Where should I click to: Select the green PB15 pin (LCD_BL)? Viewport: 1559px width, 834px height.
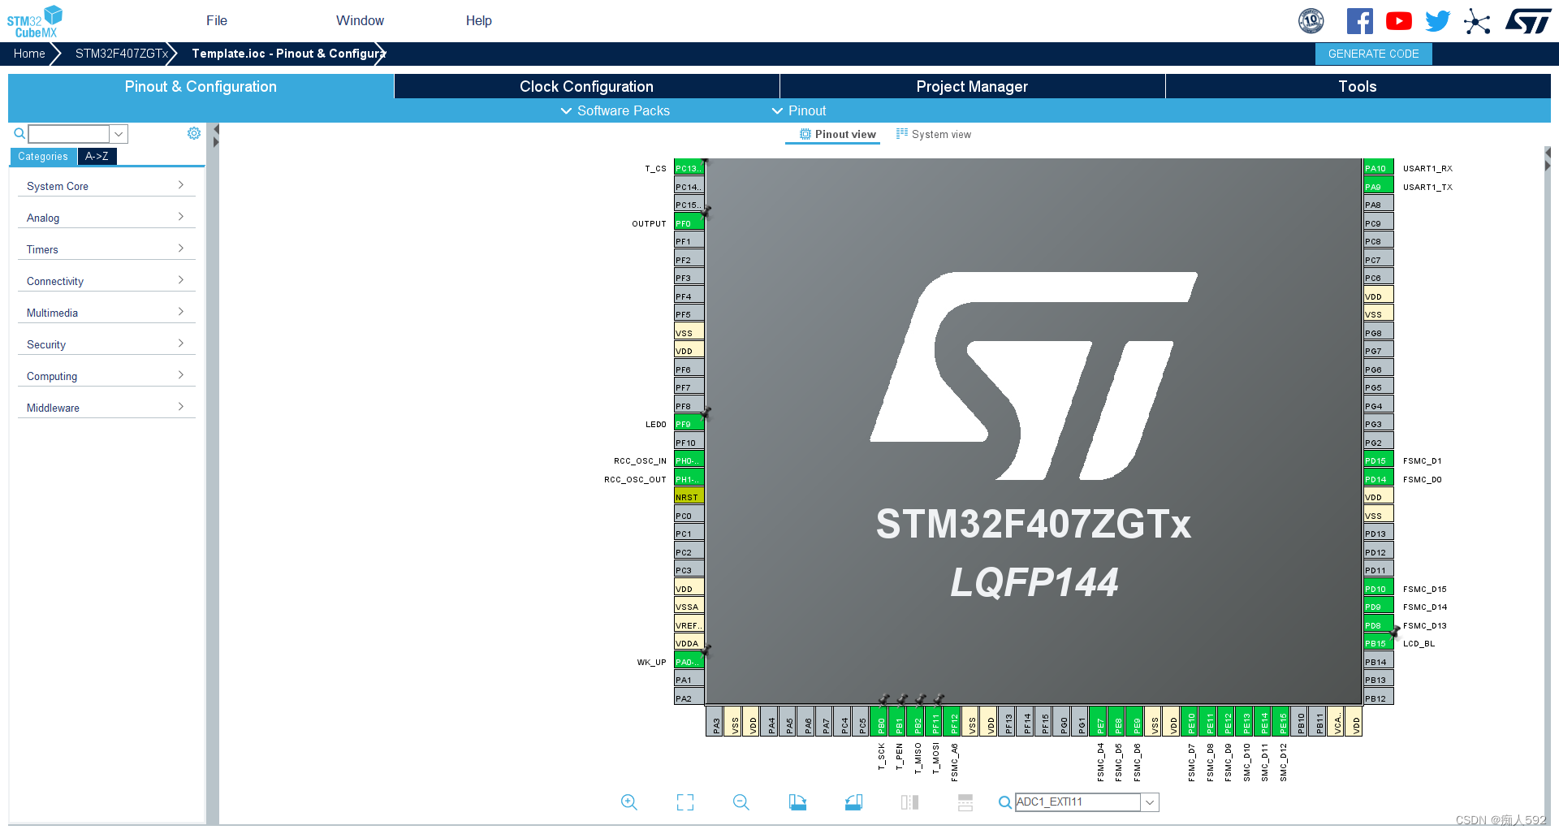click(x=1379, y=643)
